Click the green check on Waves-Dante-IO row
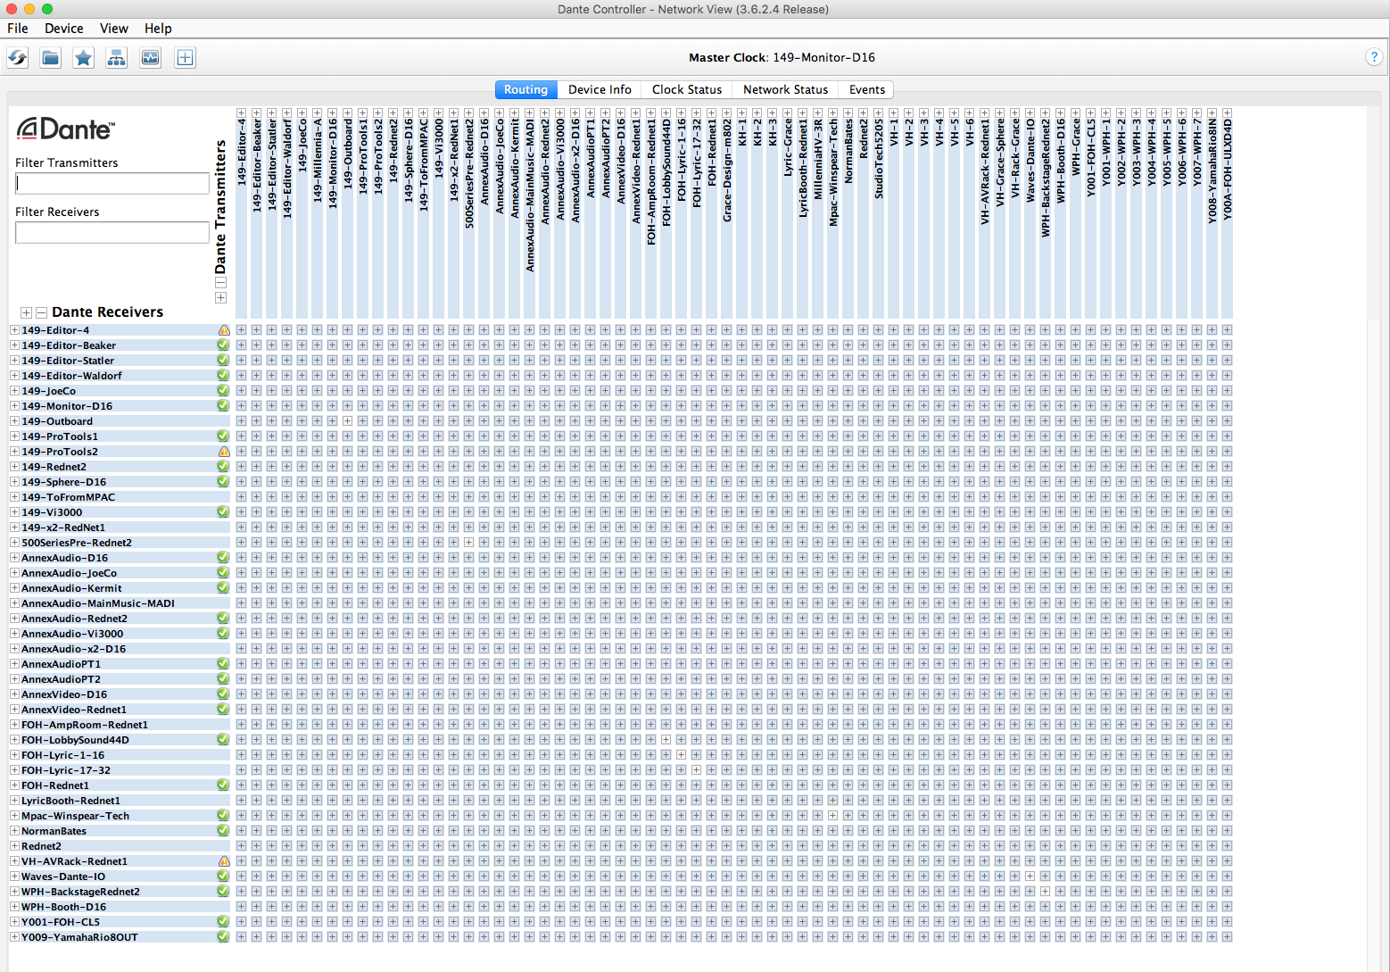Image resolution: width=1390 pixels, height=972 pixels. tap(223, 876)
